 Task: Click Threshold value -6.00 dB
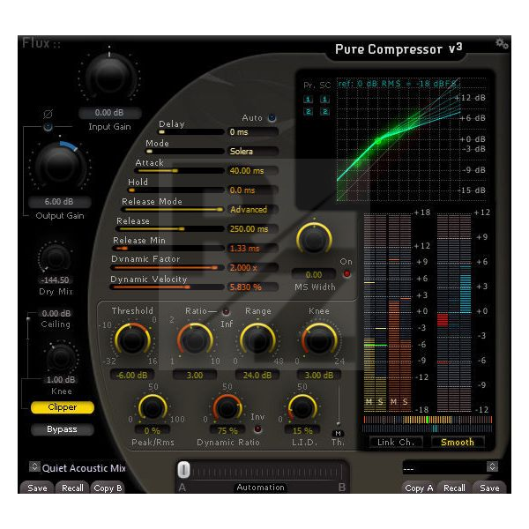[x=132, y=375]
